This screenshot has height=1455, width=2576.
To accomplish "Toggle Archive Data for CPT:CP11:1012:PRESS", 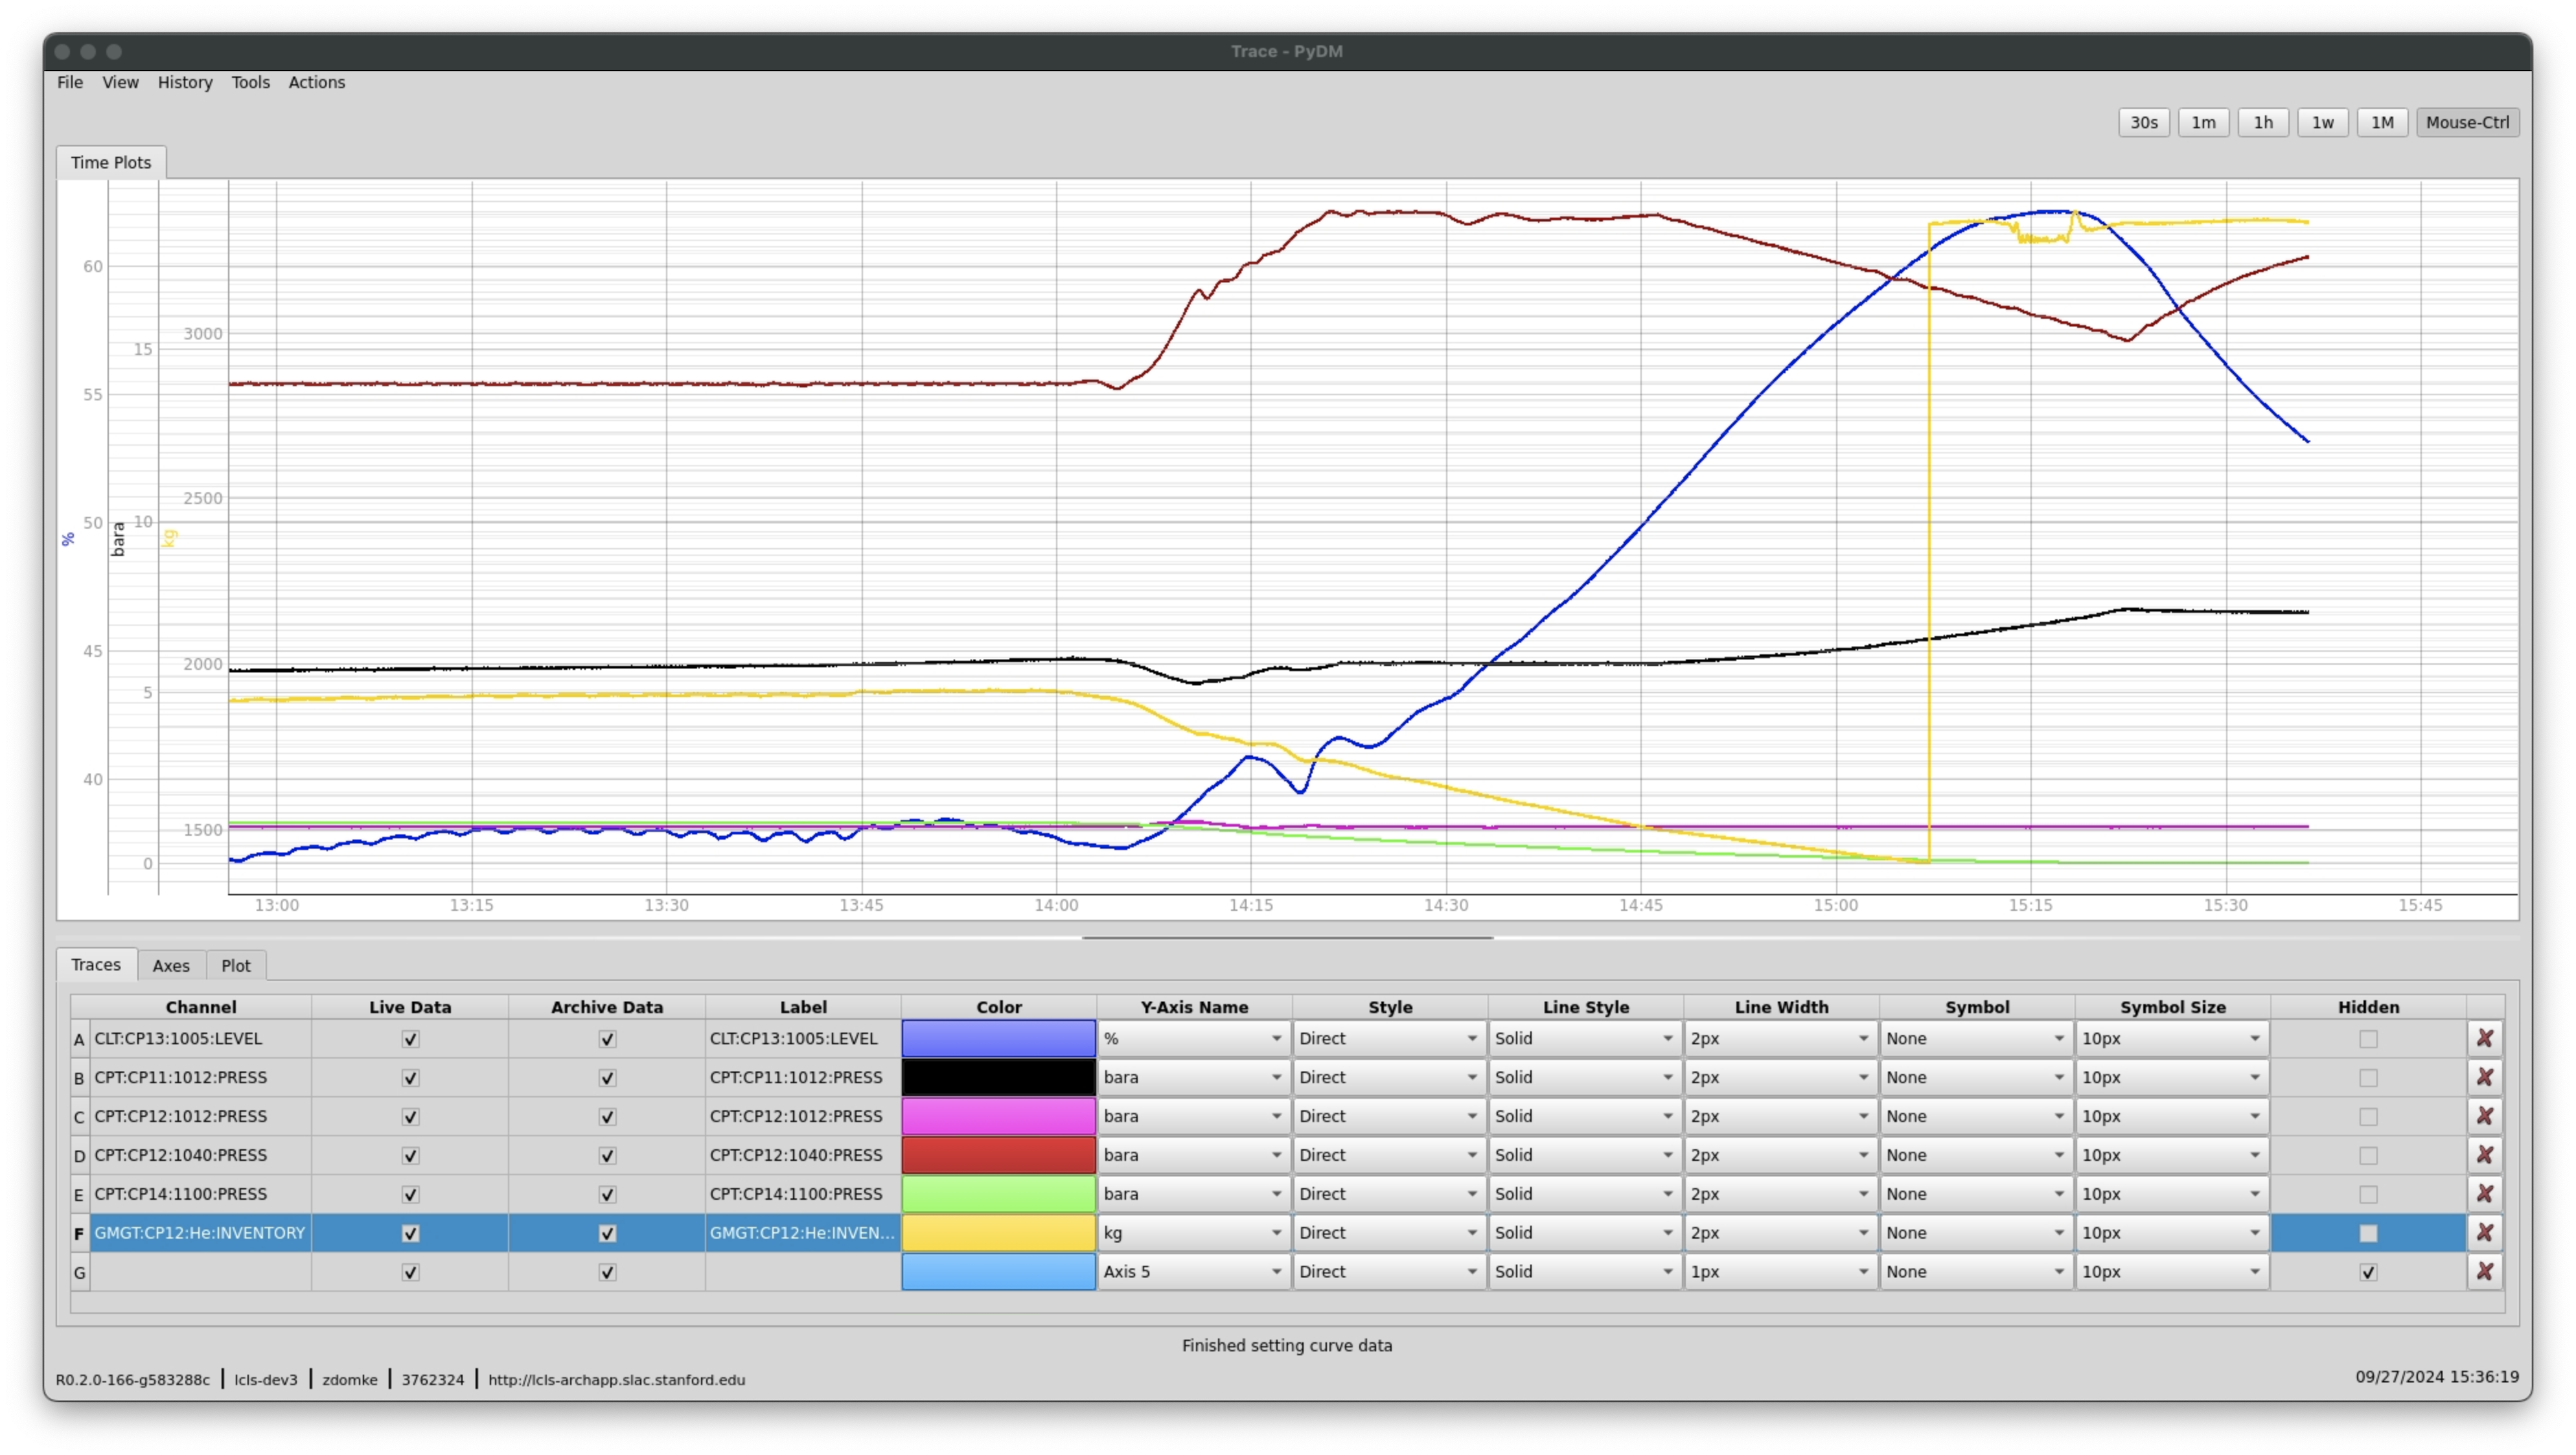I will click(x=607, y=1078).
